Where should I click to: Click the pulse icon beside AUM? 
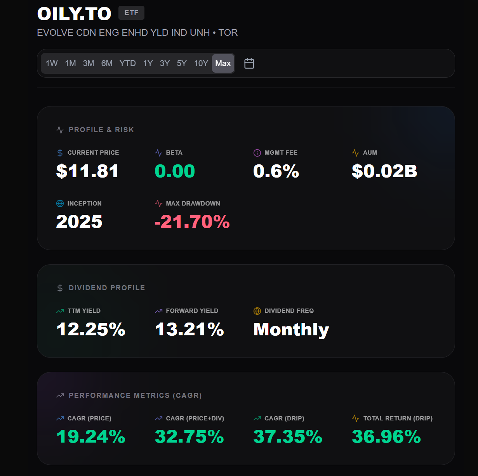[355, 153]
